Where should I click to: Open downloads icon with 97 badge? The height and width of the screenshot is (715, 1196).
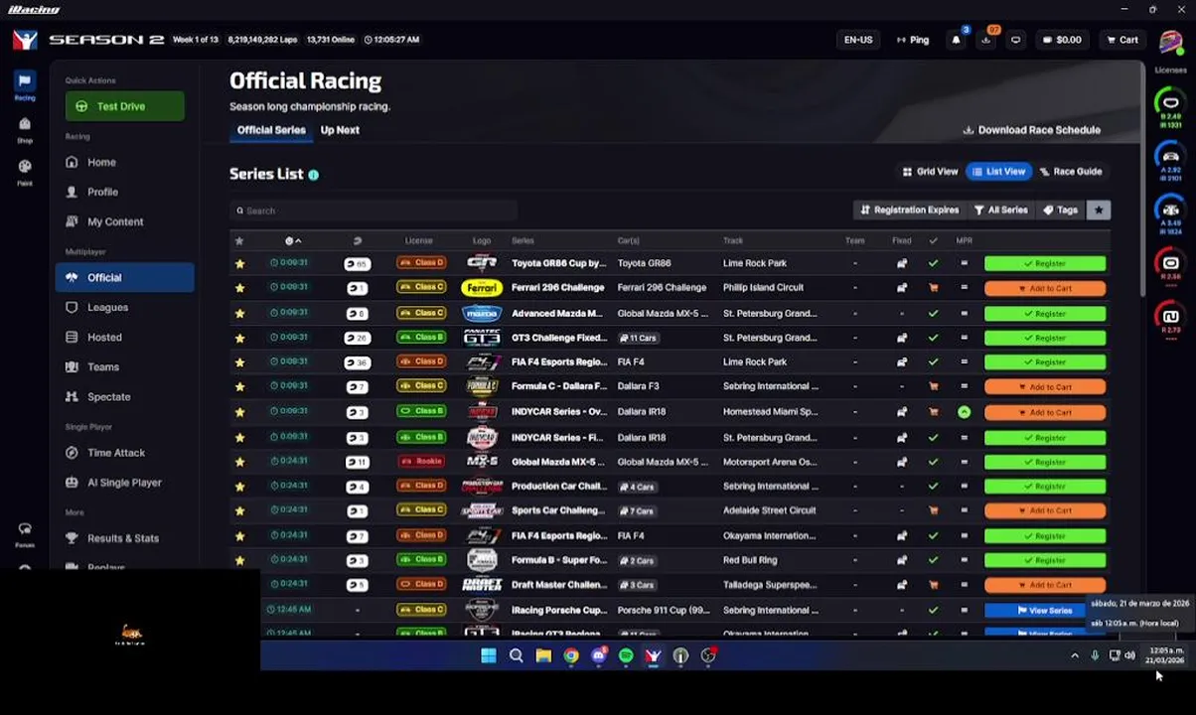pyautogui.click(x=985, y=40)
